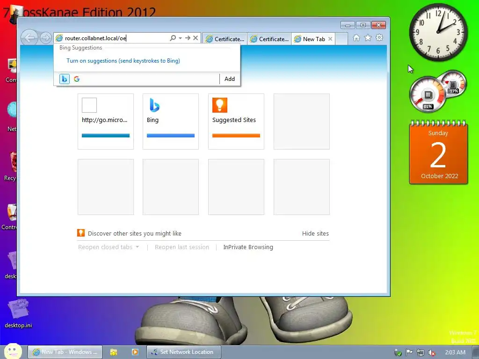Click the network tray icon
The width and height of the screenshot is (479, 359).
click(x=421, y=352)
